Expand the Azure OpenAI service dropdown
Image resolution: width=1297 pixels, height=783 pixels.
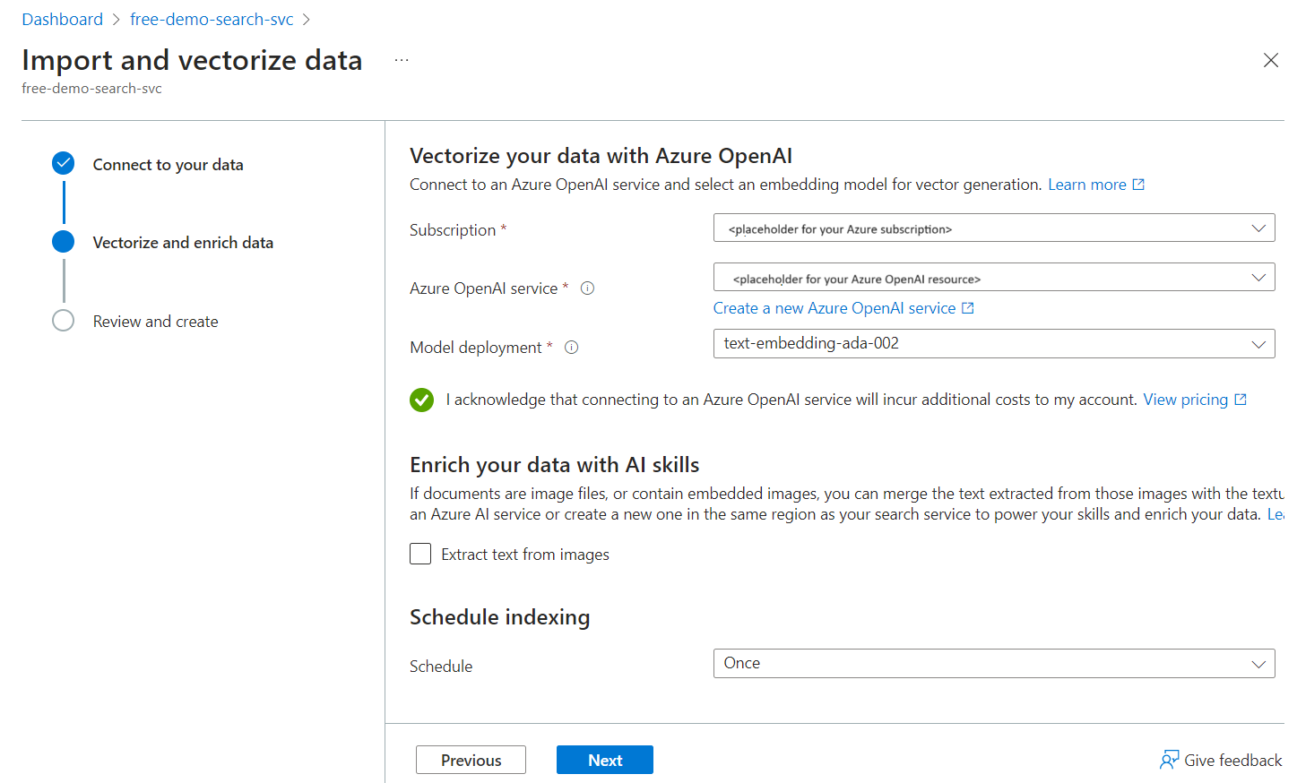[993, 278]
